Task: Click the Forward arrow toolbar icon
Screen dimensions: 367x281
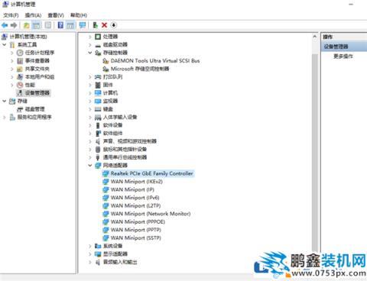Action: [x=14, y=25]
